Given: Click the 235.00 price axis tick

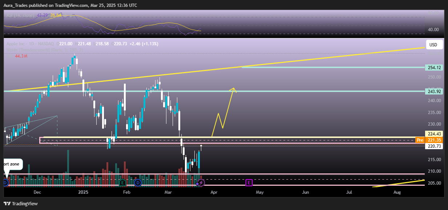Looking at the screenshot, I should [x=434, y=113].
